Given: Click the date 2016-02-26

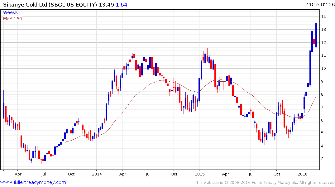Looking at the screenshot, I should 321,4.
